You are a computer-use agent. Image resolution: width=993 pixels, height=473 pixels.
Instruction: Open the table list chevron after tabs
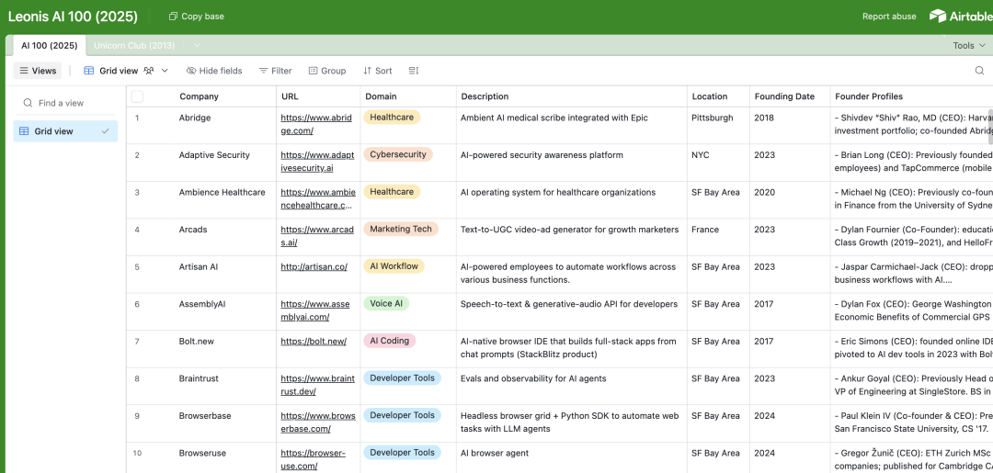point(197,46)
